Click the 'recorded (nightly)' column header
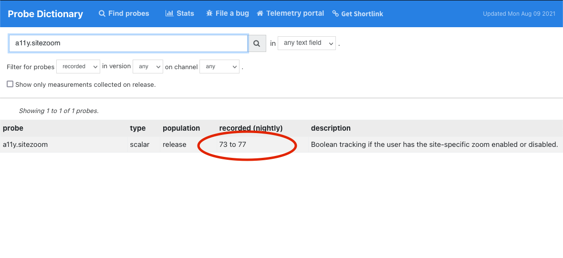 (x=251, y=128)
